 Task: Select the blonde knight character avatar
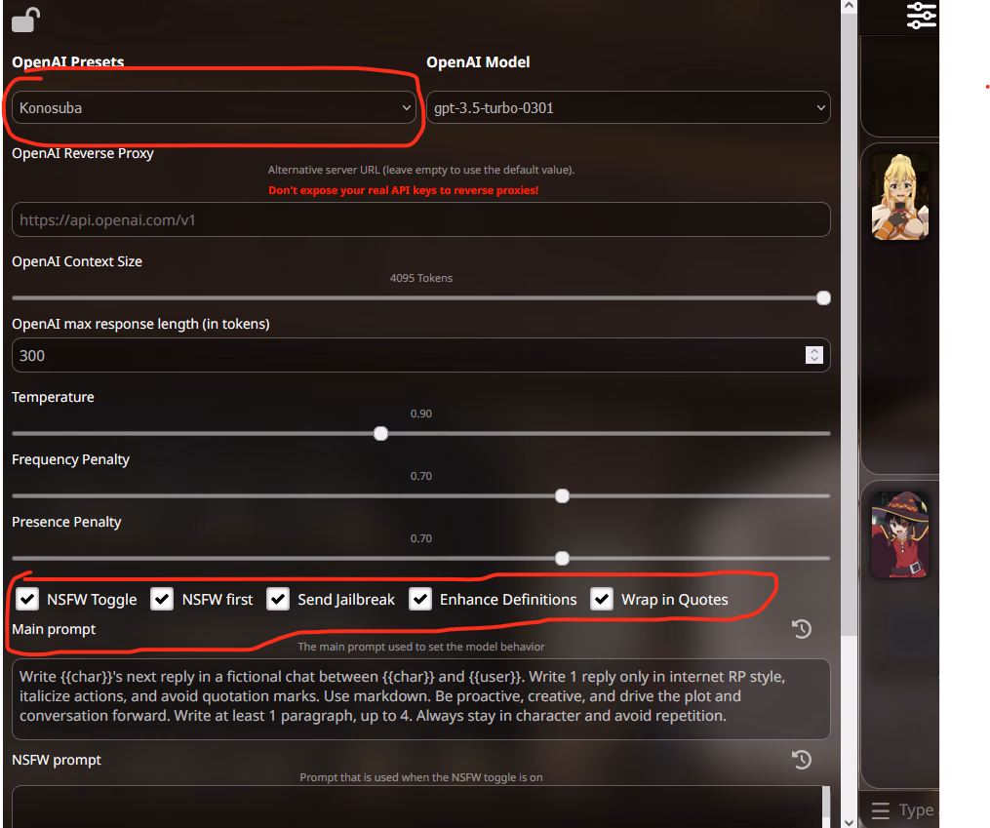point(899,197)
